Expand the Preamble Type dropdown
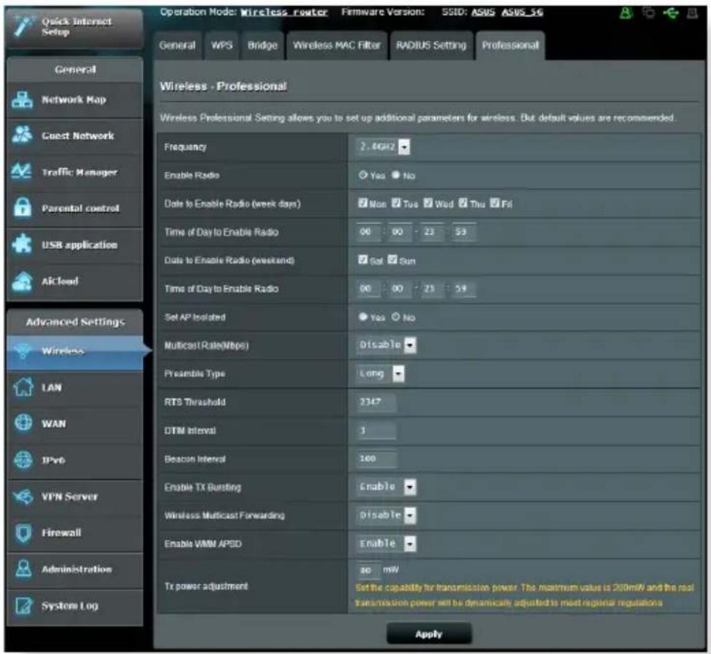This screenshot has height=654, width=711. (380, 374)
